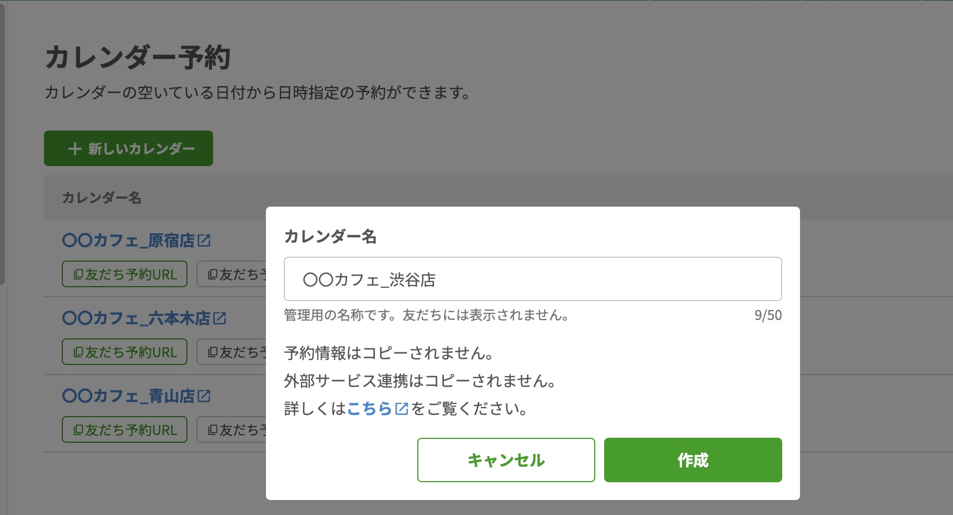The image size is (953, 515).
Task: Click copy icon in 原宿店's 友だち予約URL button
Action: click(78, 274)
